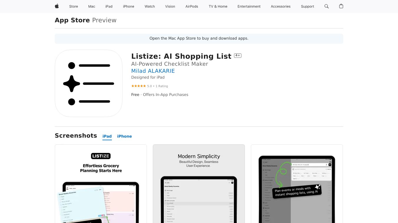This screenshot has height=223, width=398.
Task: Click the Listize: AI Shopping List title
Action: [181, 56]
